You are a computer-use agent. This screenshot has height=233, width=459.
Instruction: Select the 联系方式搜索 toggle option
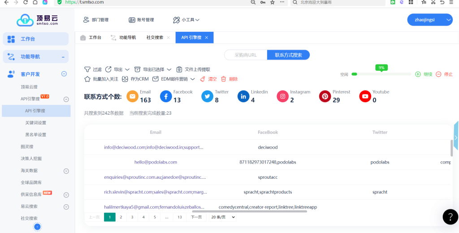click(x=288, y=55)
